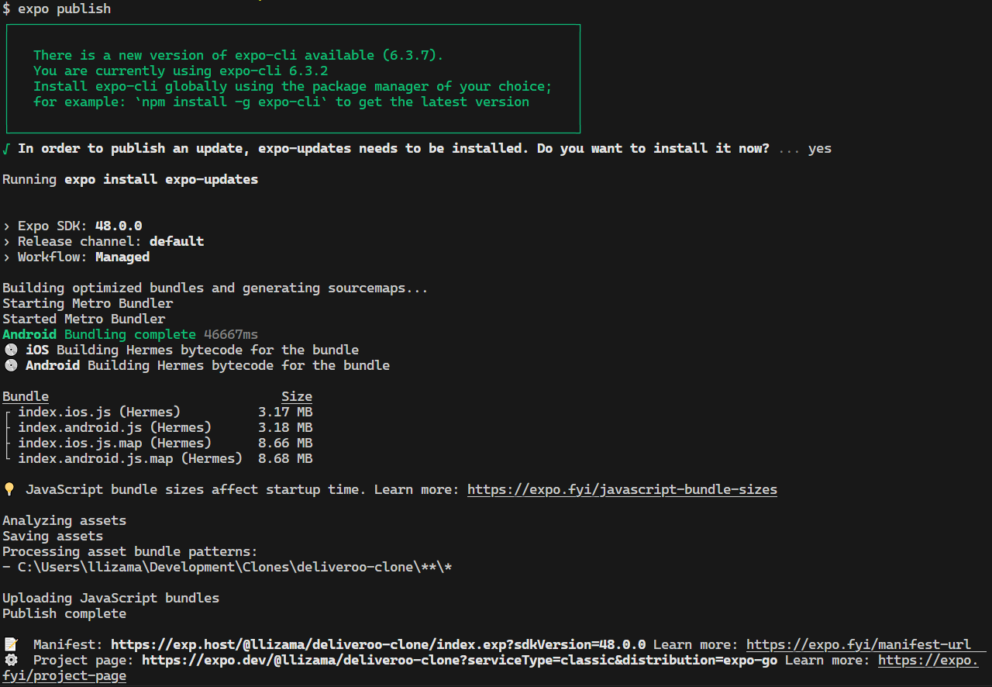Click the "index.ios.js (Hermes)" bundle row
Viewport: 992px width, 687px height.
coord(99,412)
